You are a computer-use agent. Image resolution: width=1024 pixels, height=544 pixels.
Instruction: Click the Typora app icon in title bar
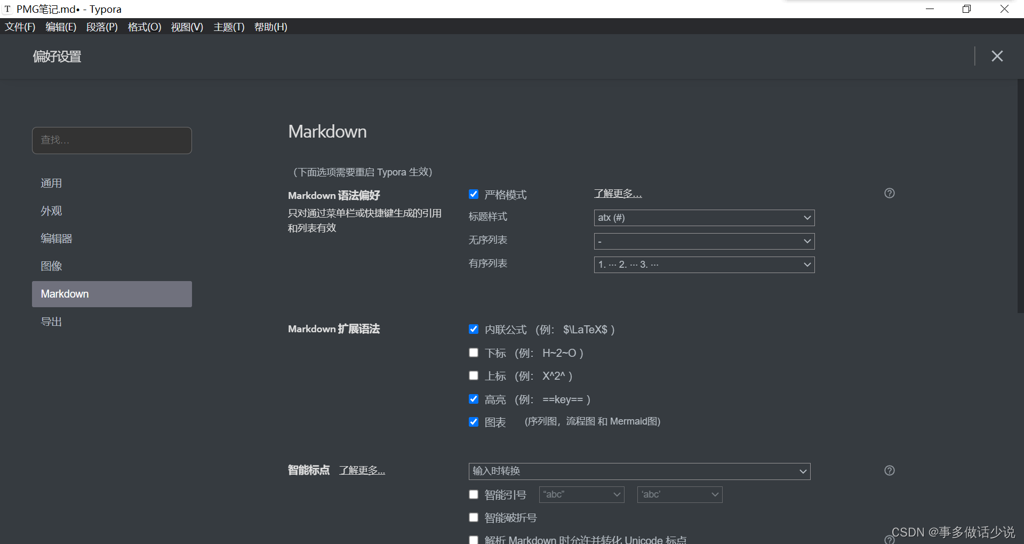[x=7, y=9]
